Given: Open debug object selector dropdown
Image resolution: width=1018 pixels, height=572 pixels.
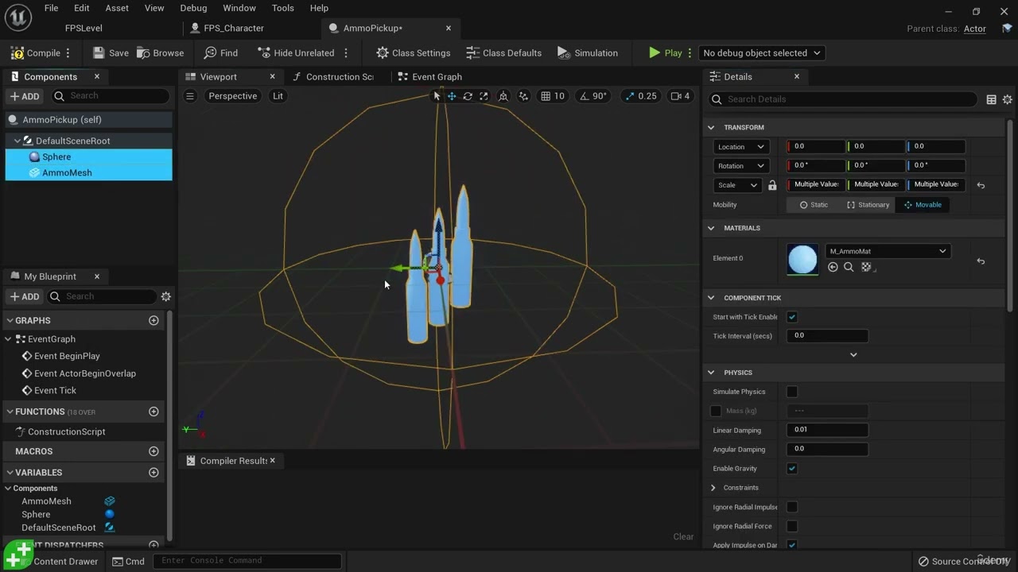Looking at the screenshot, I should (x=760, y=53).
